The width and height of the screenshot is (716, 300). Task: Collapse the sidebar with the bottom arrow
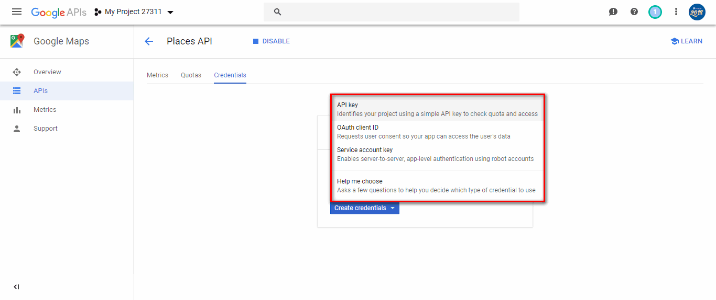[x=16, y=287]
